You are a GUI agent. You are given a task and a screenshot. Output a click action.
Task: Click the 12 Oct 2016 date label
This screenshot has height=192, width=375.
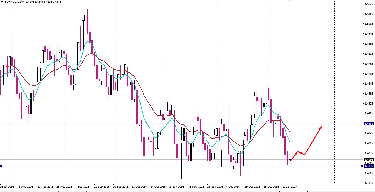point(139,186)
